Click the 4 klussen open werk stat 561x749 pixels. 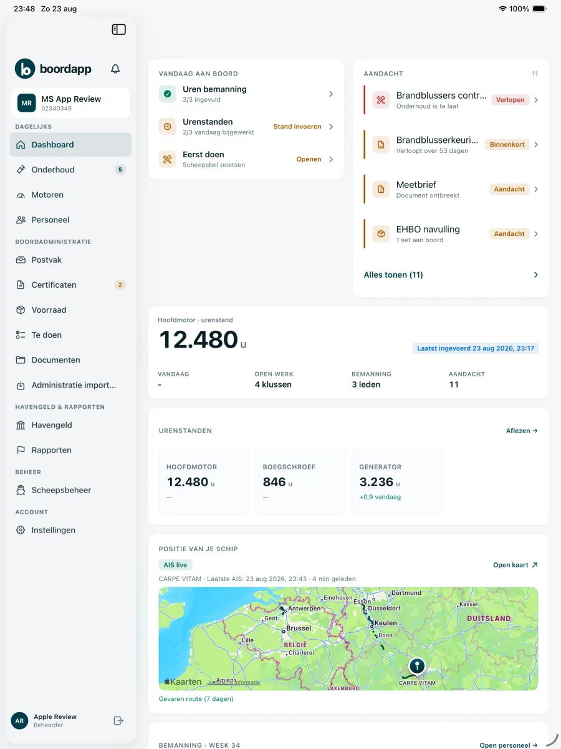click(273, 384)
